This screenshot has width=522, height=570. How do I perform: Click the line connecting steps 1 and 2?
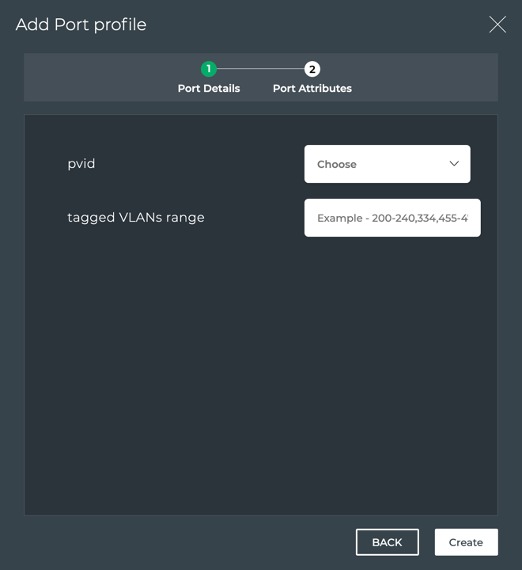pyautogui.click(x=261, y=70)
